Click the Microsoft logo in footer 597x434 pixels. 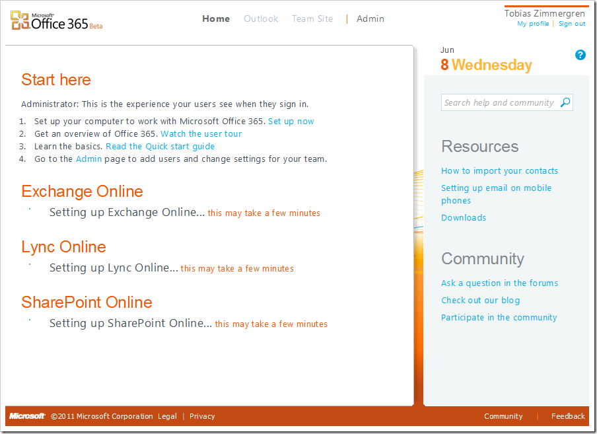27,416
